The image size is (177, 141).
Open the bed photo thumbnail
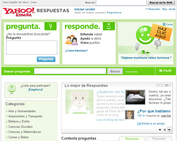135,97
